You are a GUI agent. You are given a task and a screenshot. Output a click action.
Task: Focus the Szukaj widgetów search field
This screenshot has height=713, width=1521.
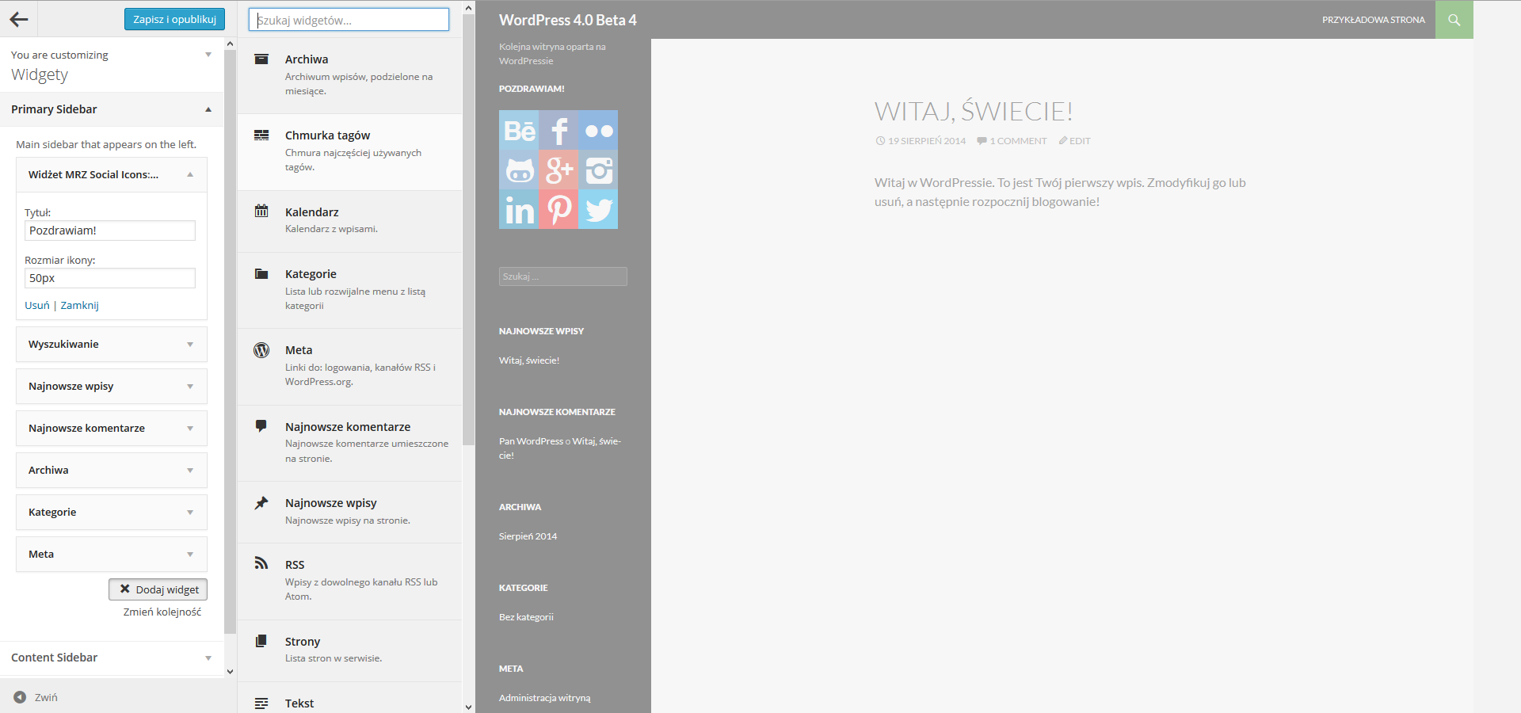[349, 20]
